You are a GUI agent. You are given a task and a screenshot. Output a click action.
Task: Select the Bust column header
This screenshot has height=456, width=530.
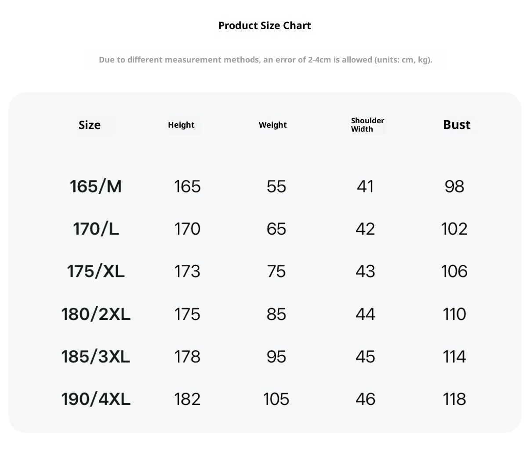click(x=457, y=125)
